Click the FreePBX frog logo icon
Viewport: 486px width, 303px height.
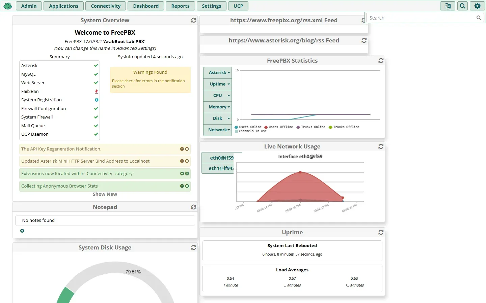tap(8, 6)
